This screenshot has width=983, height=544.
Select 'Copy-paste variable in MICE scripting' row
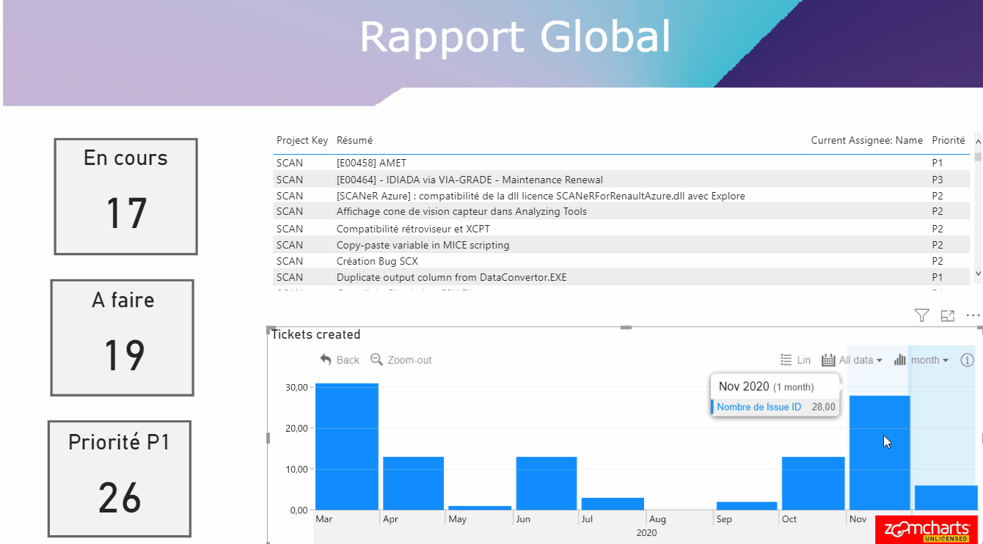(x=622, y=245)
